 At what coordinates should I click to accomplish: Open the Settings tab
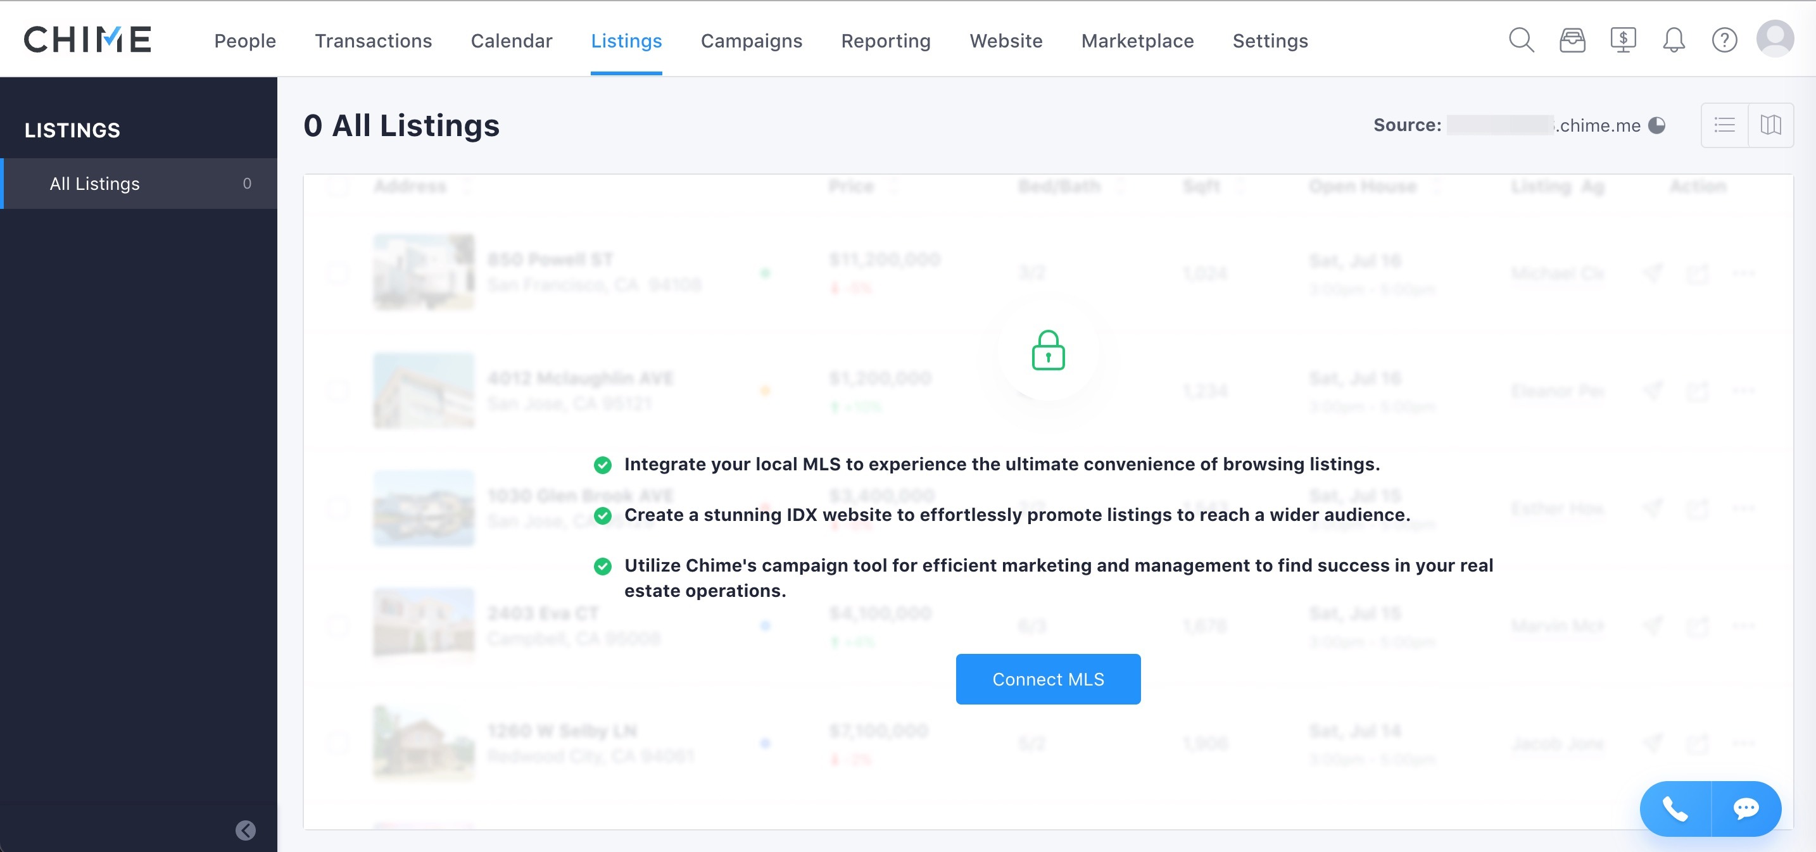coord(1270,41)
